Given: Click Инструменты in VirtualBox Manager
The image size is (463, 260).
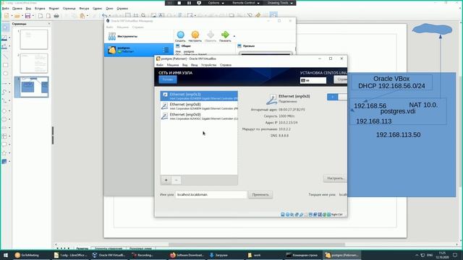Looking at the screenshot, I should (139, 36).
